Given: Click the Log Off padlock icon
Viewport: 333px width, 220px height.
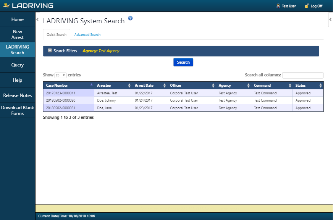Looking at the screenshot, I should point(306,6).
